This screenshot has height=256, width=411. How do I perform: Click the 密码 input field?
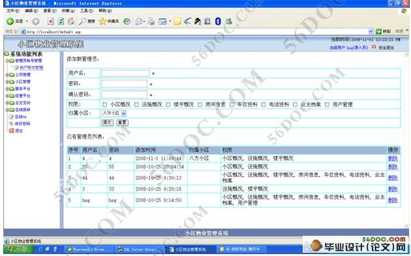click(124, 84)
